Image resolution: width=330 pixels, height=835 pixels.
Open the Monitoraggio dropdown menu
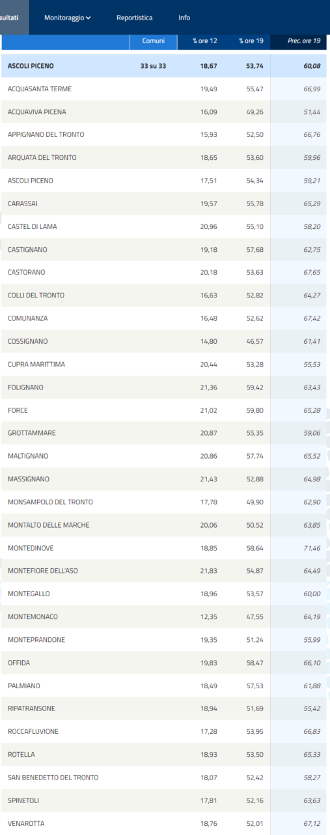[x=68, y=18]
